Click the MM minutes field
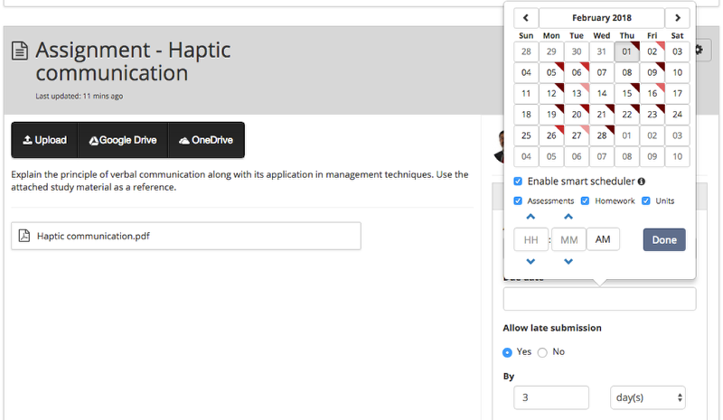The height and width of the screenshot is (420, 723). 569,239
